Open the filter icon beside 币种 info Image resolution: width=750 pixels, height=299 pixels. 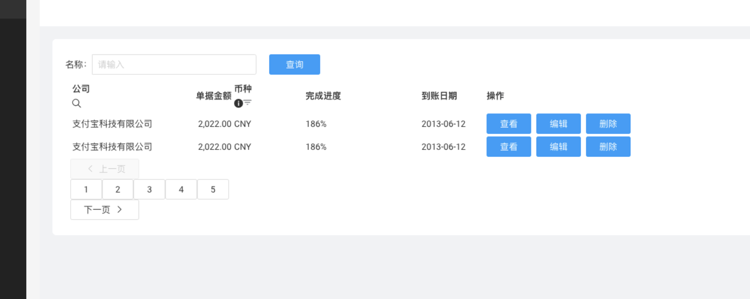coord(247,103)
